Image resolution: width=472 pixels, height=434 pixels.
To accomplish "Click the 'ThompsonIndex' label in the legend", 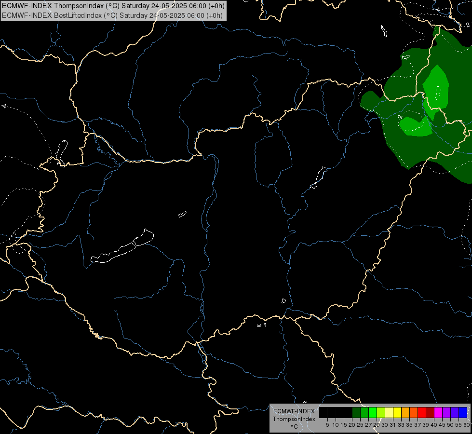I will pyautogui.click(x=294, y=419).
